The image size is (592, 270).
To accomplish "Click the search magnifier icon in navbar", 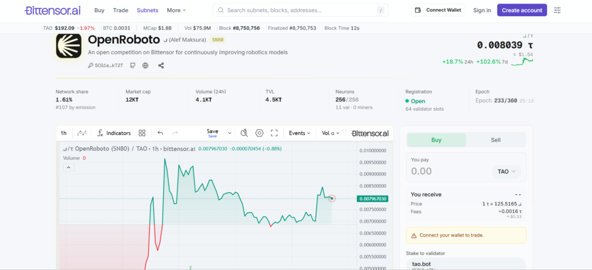I will (220, 10).
